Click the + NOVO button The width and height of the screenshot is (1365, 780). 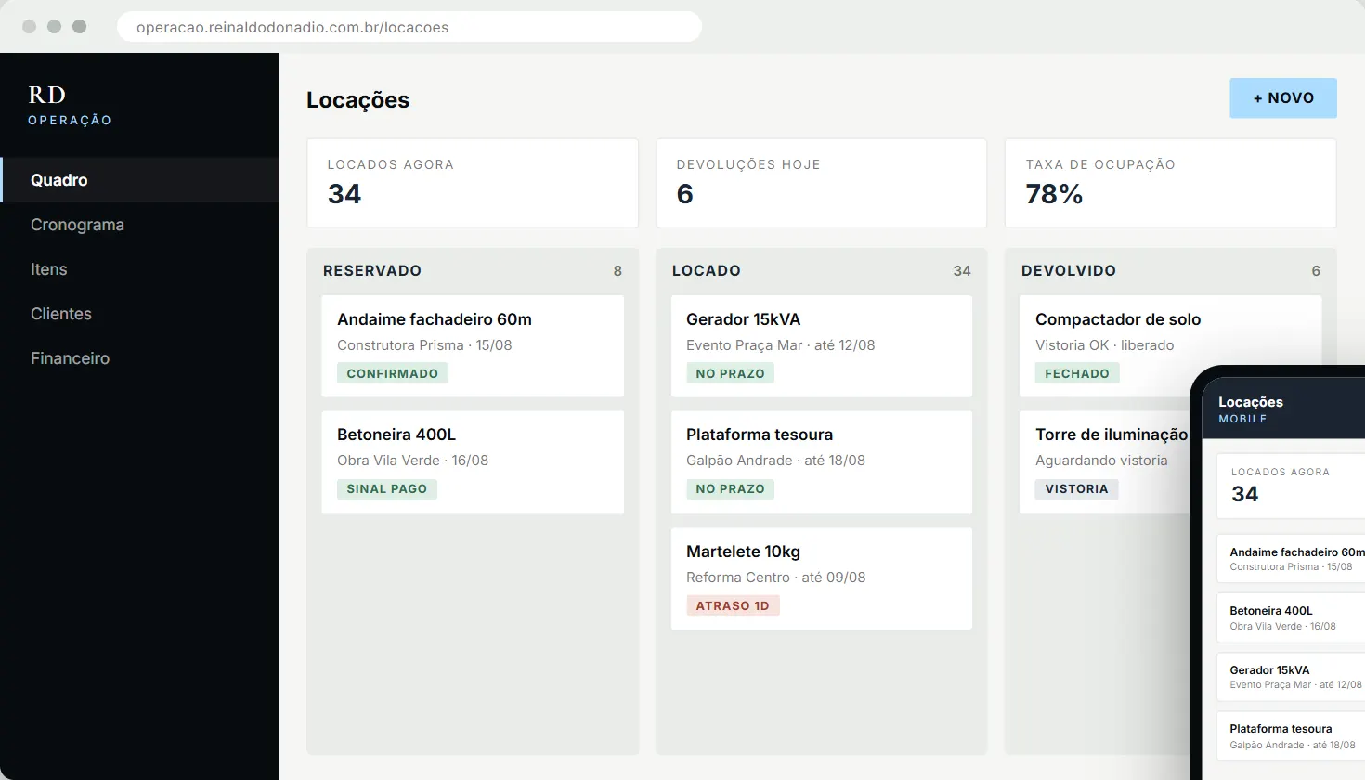(1283, 98)
